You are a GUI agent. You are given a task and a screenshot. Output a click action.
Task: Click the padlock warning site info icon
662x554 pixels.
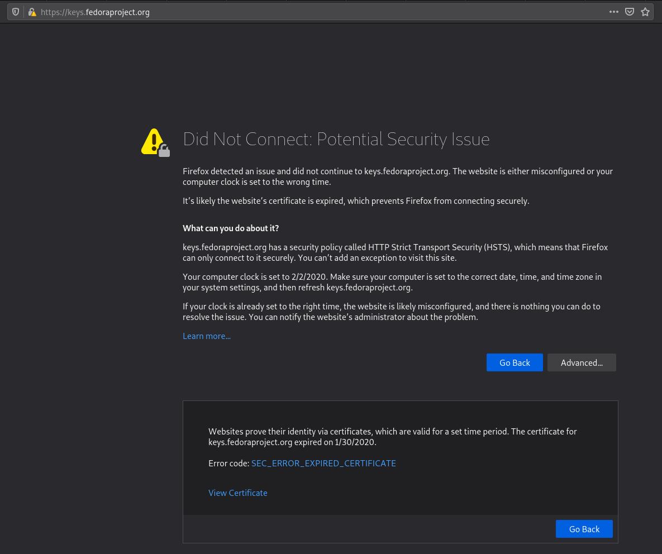[32, 12]
